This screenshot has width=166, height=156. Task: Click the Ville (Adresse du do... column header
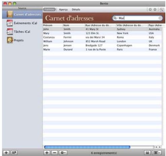click(x=132, y=25)
